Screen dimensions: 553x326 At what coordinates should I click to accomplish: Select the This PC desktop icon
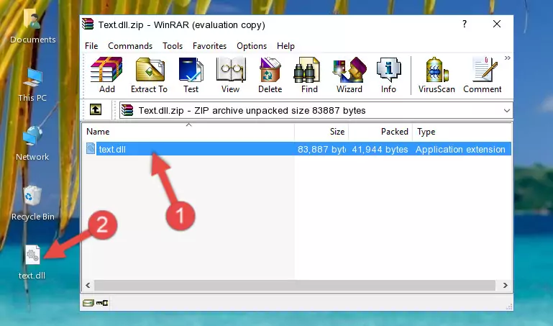[32, 86]
